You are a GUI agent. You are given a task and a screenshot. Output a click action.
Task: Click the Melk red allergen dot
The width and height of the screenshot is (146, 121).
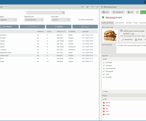[x=104, y=111]
